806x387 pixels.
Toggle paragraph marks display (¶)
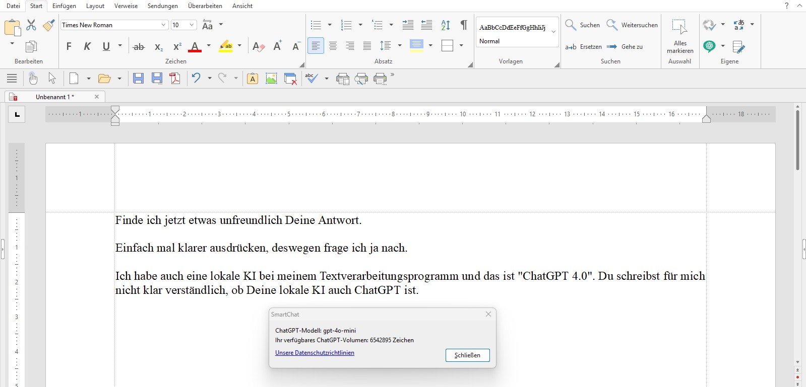point(464,25)
